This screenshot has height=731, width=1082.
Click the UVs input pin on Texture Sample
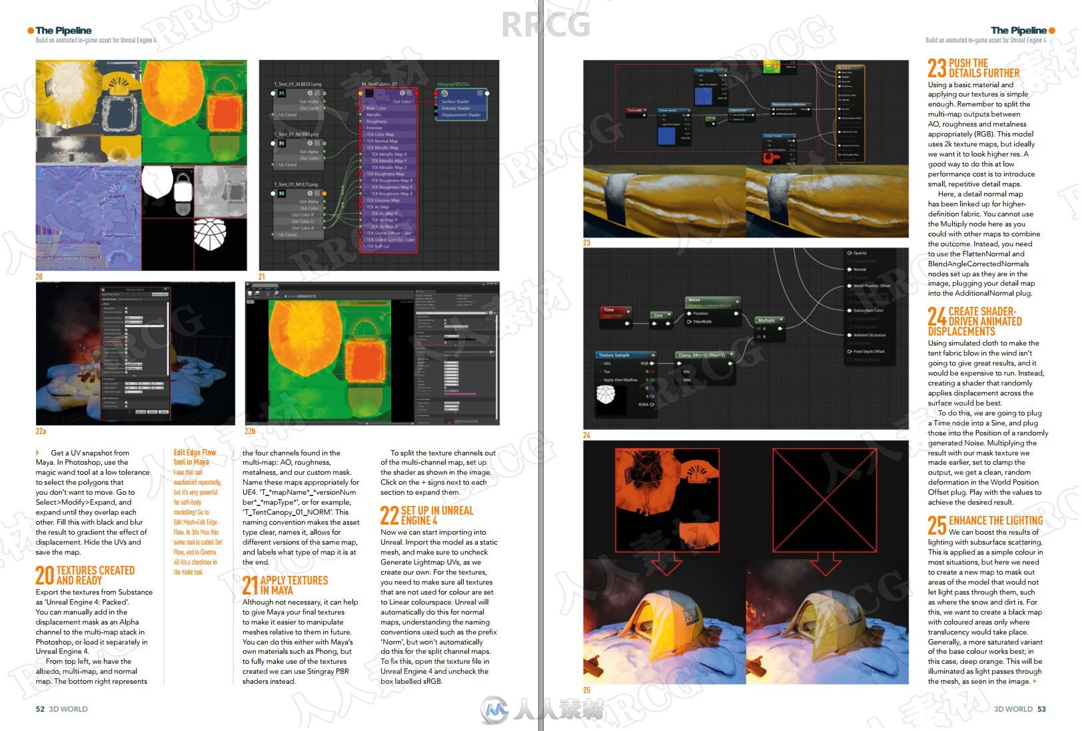(x=600, y=364)
